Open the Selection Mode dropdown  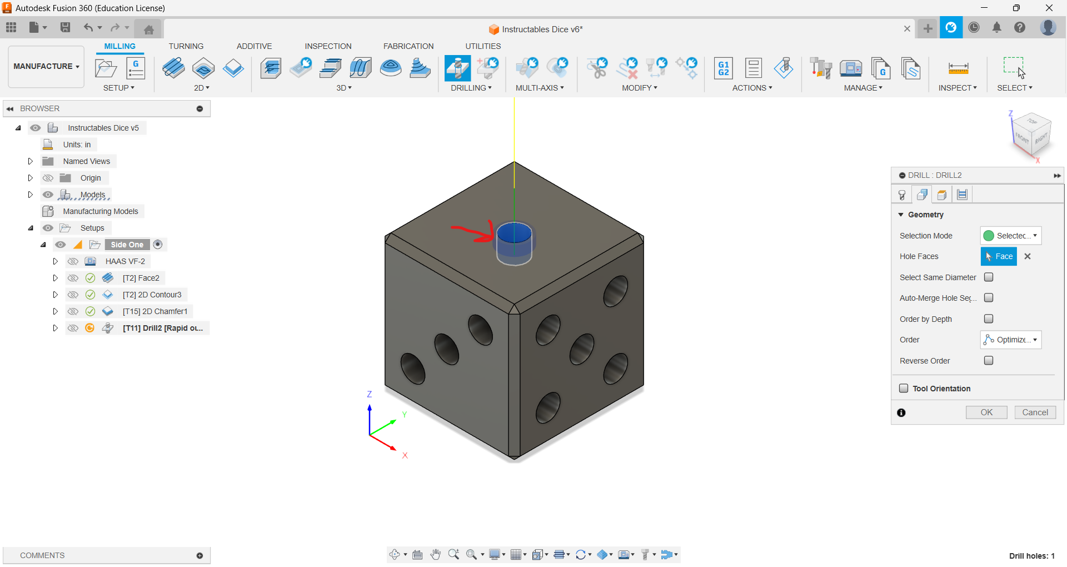1011,236
